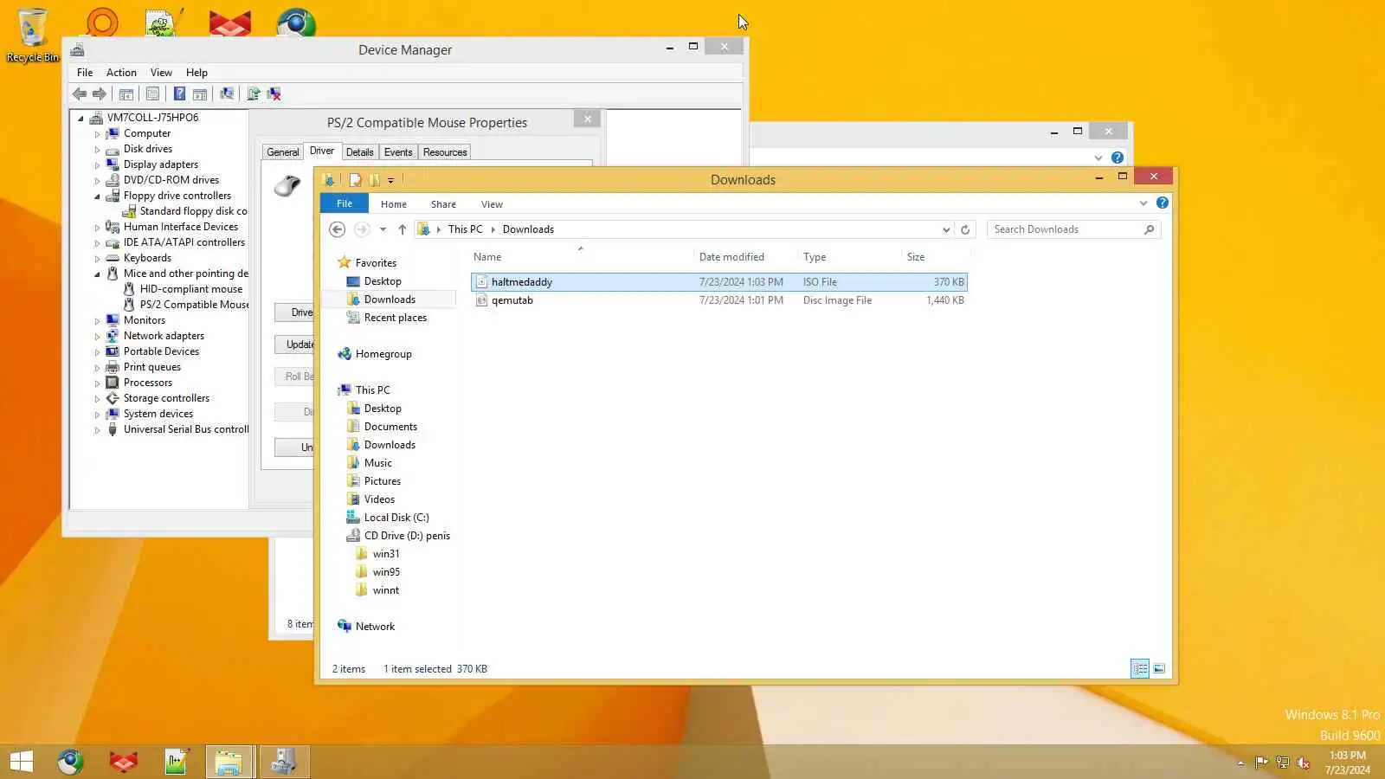Expand the Network adapters node
This screenshot has width=1385, height=779.
97,337
